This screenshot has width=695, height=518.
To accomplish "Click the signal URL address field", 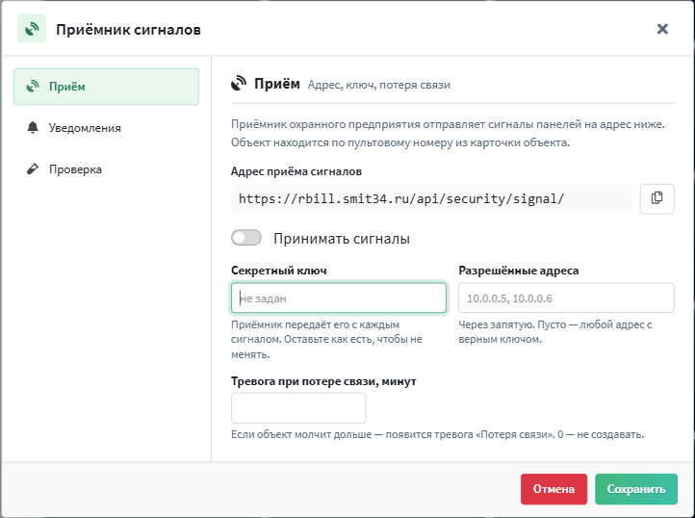I will 431,198.
